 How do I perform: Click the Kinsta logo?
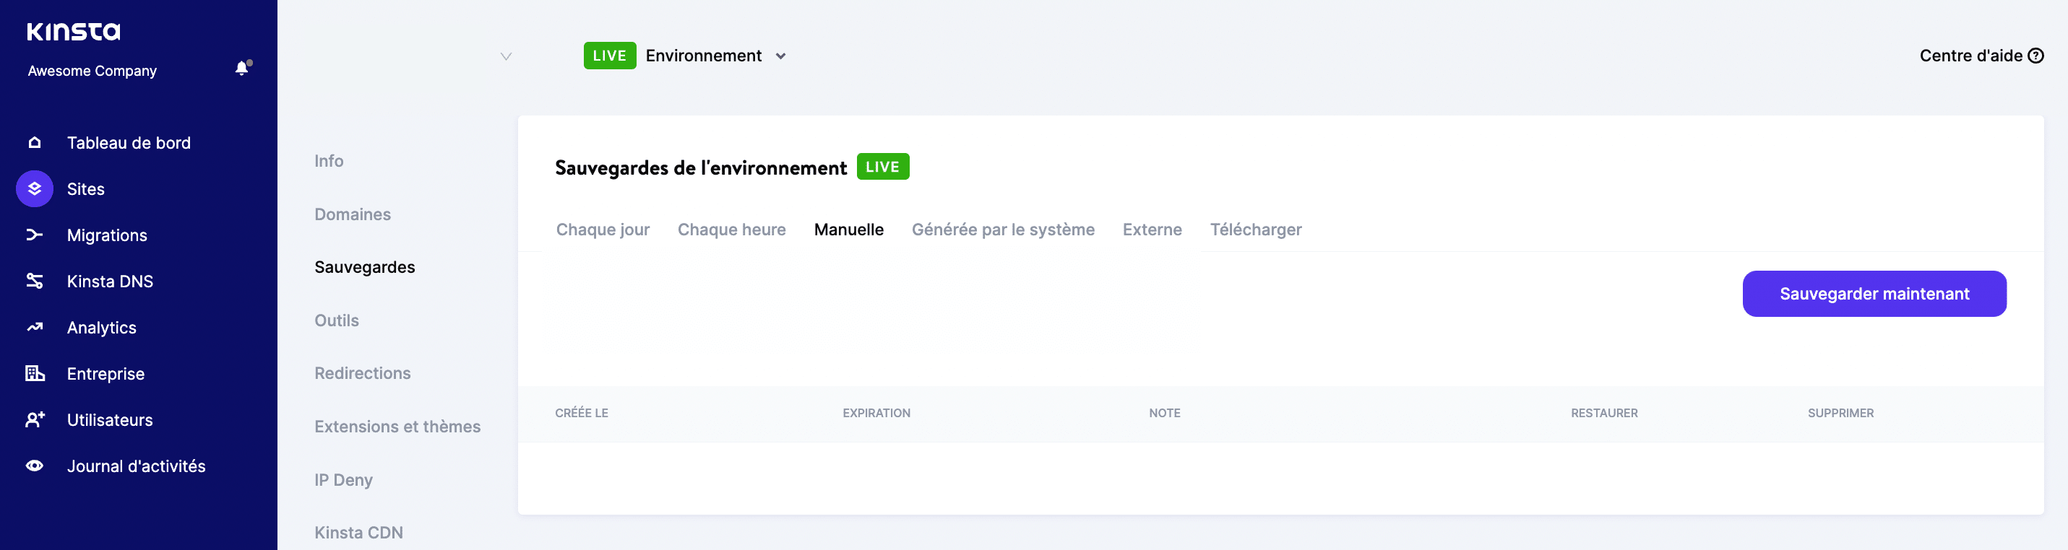73,31
